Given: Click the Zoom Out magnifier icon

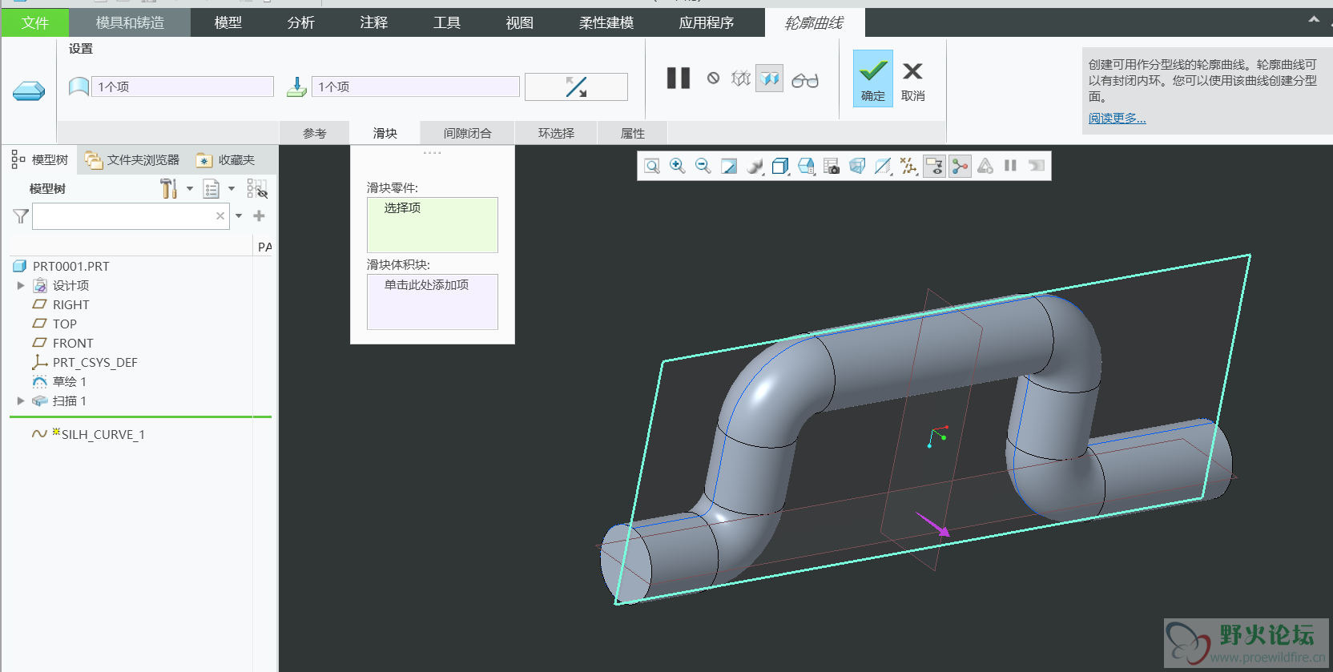Looking at the screenshot, I should point(703,166).
